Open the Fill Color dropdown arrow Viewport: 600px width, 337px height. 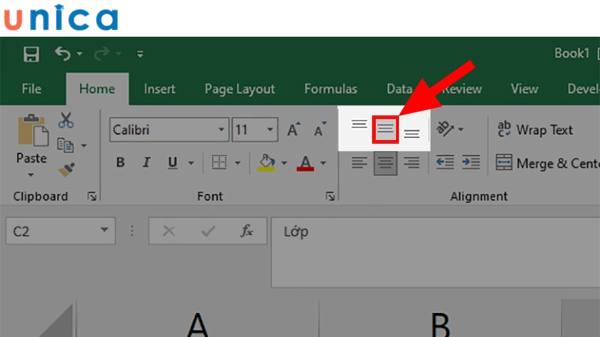pos(284,163)
